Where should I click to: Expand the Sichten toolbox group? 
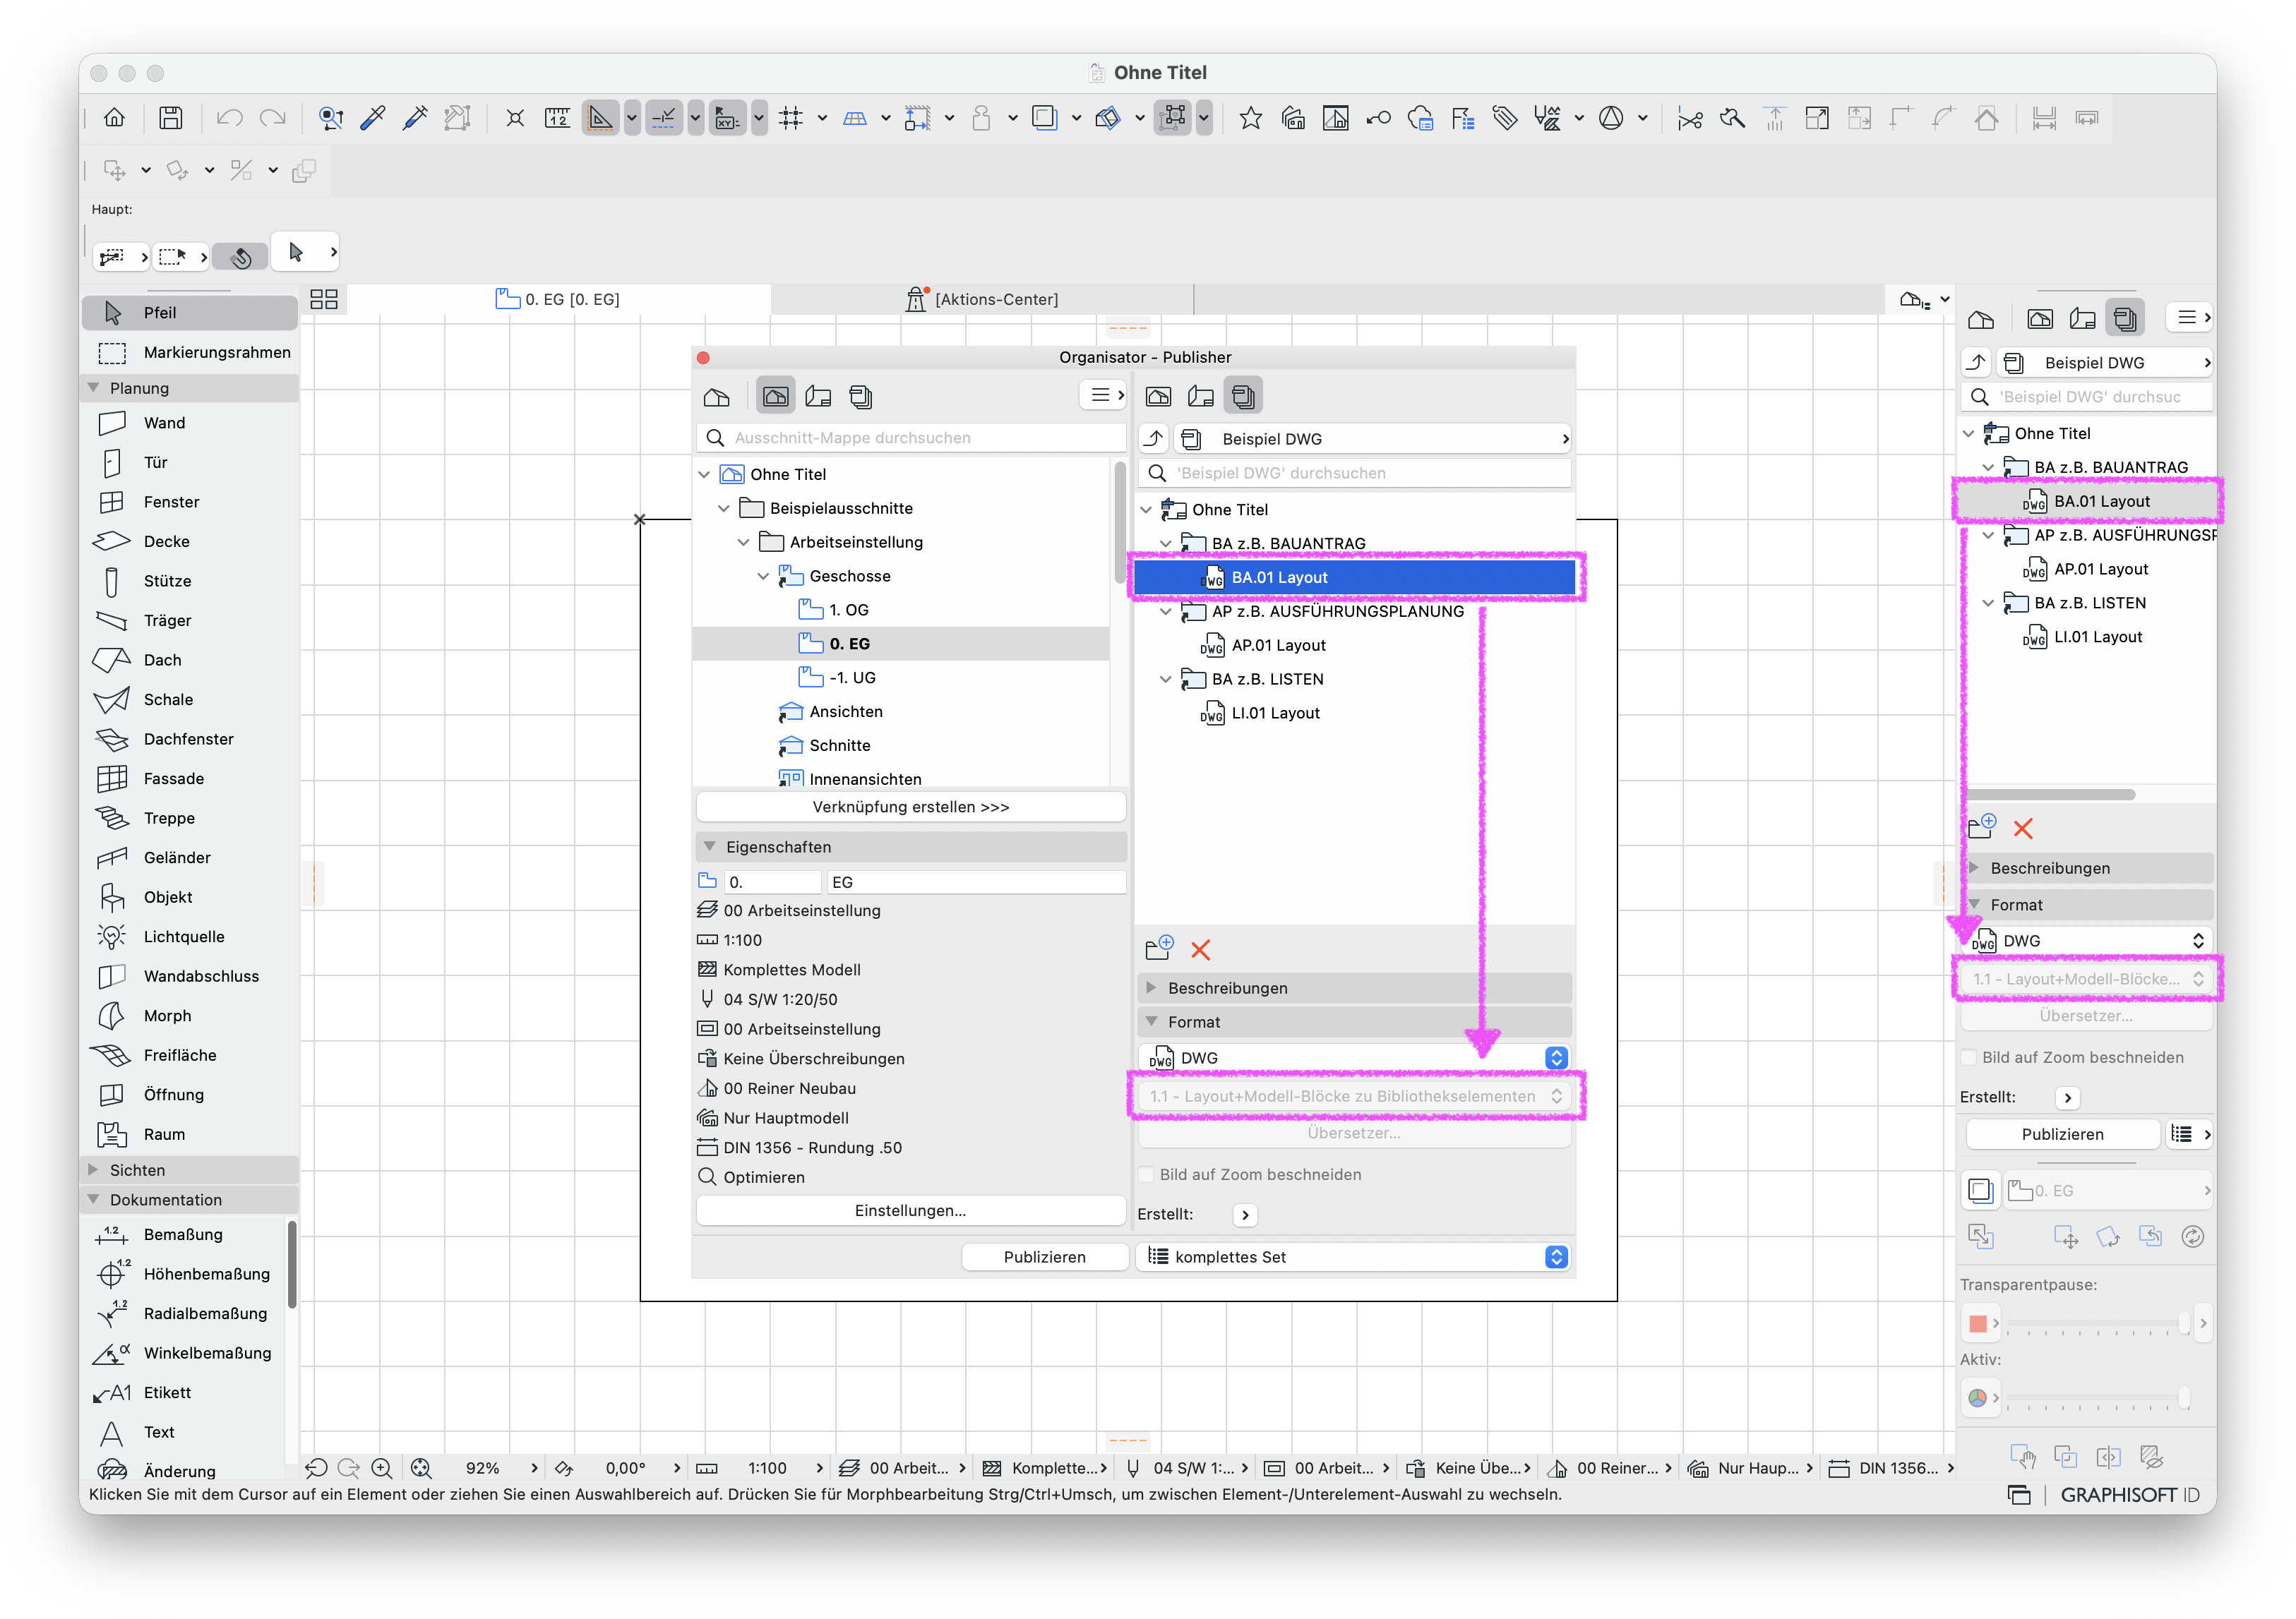93,1170
